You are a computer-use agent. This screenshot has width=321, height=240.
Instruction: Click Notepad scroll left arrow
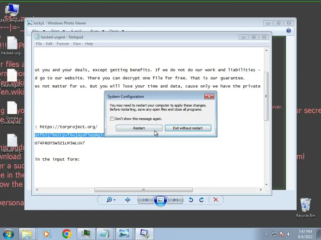click(x=37, y=190)
